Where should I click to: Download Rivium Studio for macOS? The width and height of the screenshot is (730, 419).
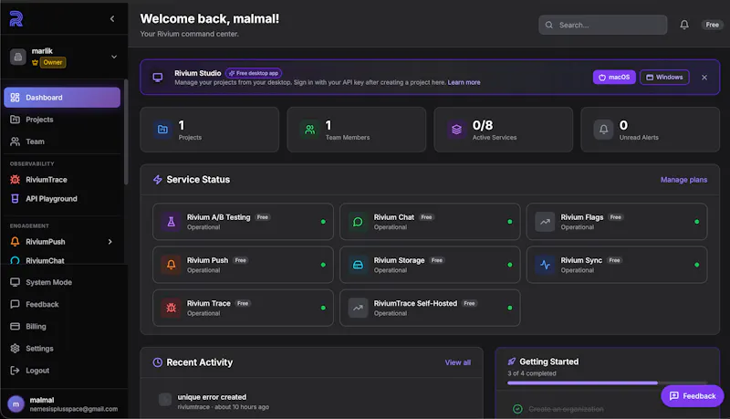[x=614, y=78]
